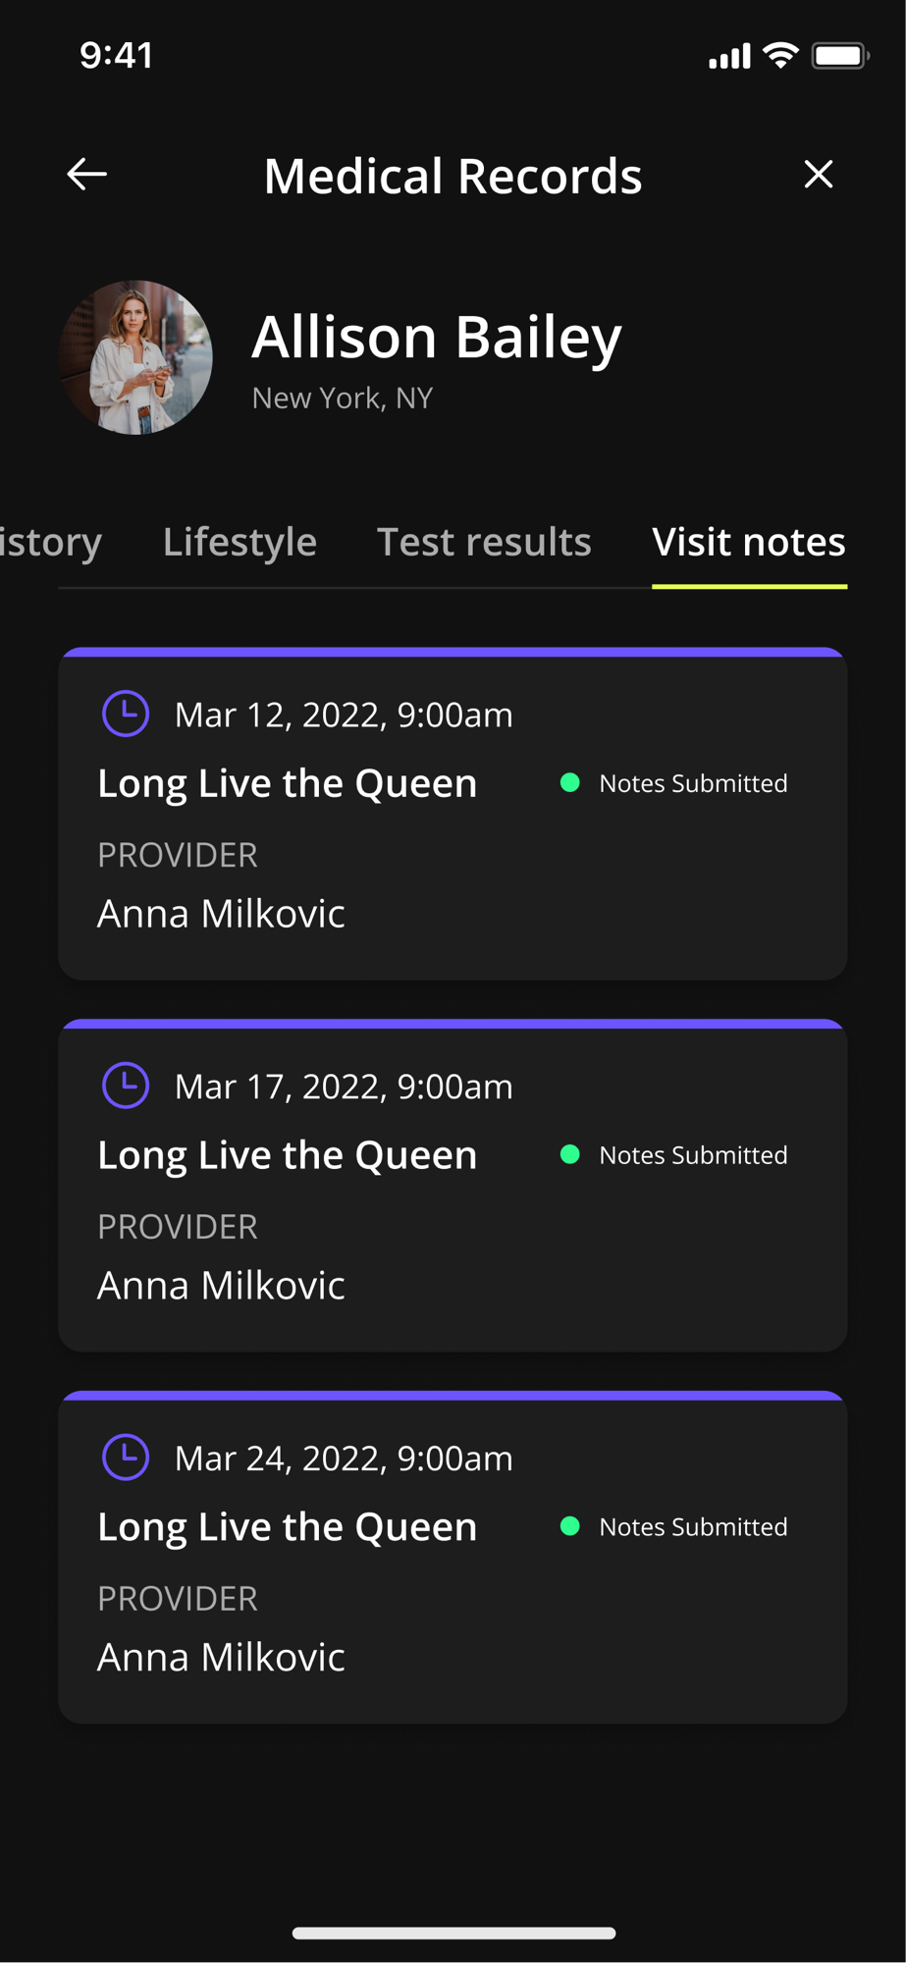The width and height of the screenshot is (906, 1963).
Task: Select the Visit notes tab
Action: 749,542
